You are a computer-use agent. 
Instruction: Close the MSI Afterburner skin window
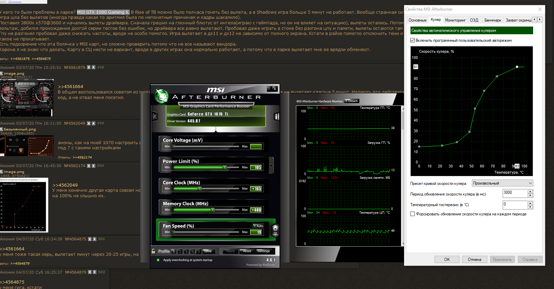274,89
